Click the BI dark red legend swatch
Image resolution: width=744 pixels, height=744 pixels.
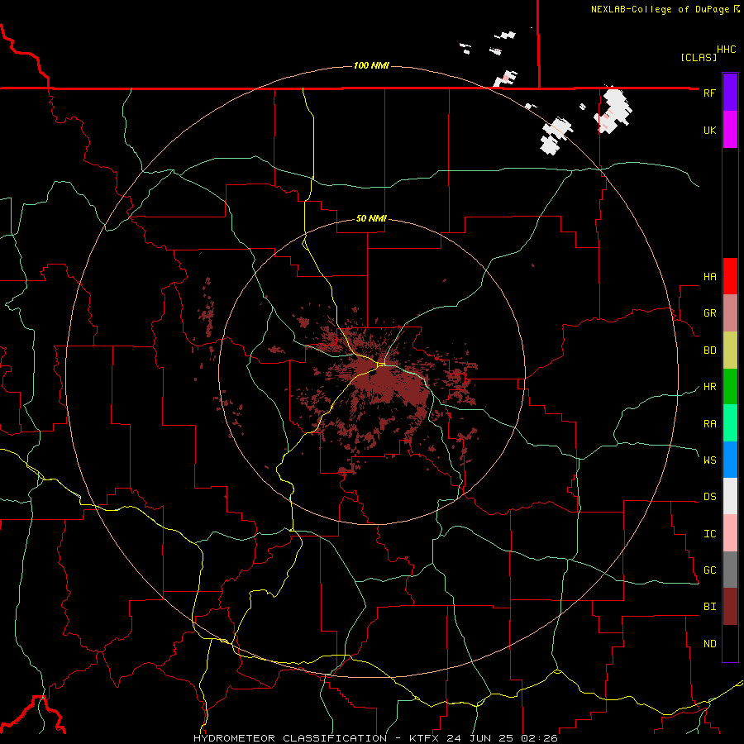[730, 607]
